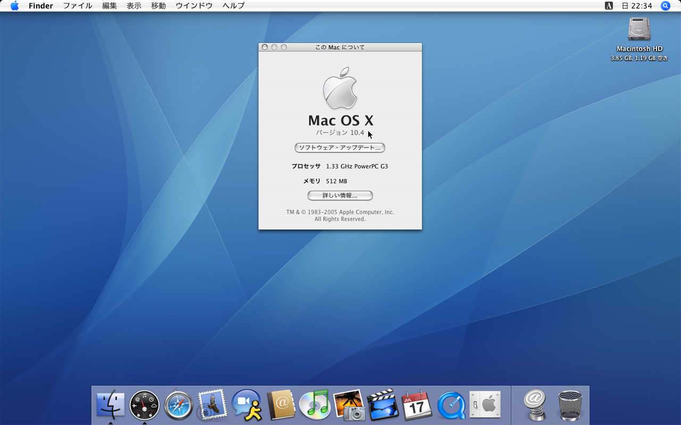Viewport: 681px width, 425px height.
Task: Click the 3.85 GB, 1.19 GB 空き text
Action: click(639, 58)
